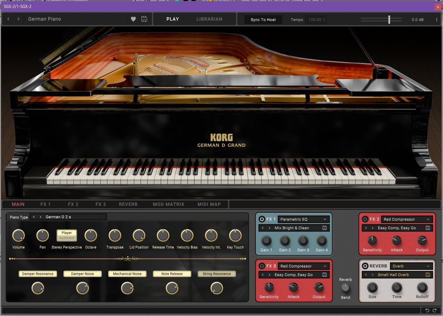Open the REVERB settings tab
Viewport: 443px width, 316px height.
pyautogui.click(x=128, y=204)
